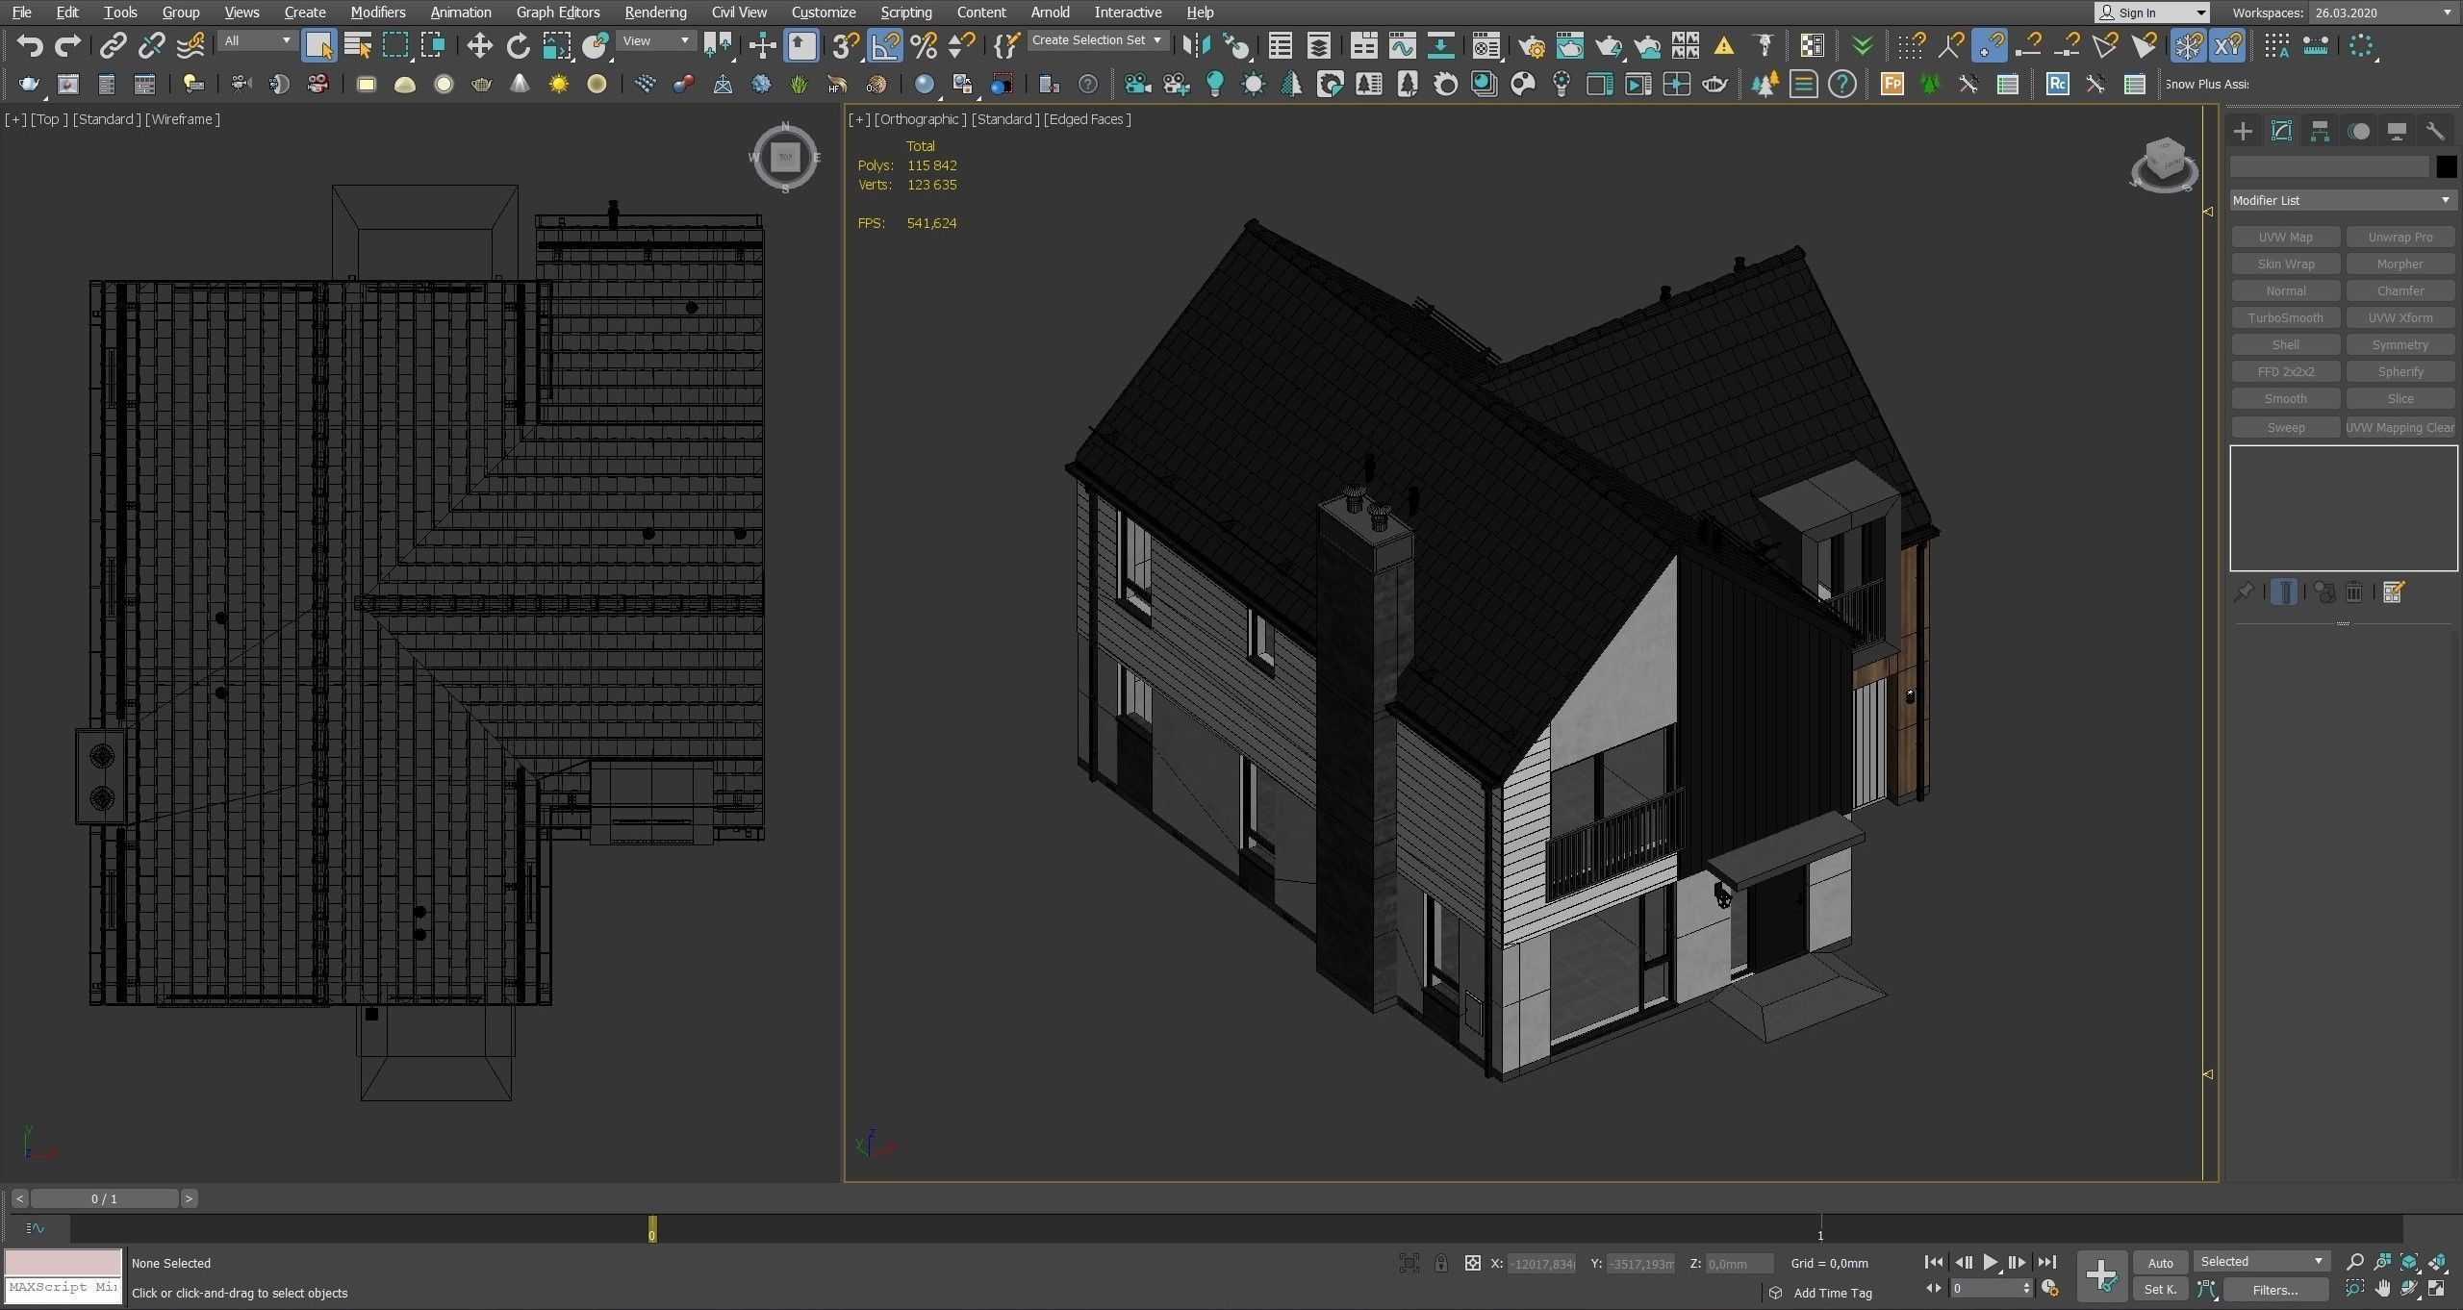This screenshot has width=2463, height=1310.
Task: Select the Select and Link tool
Action: [113, 45]
